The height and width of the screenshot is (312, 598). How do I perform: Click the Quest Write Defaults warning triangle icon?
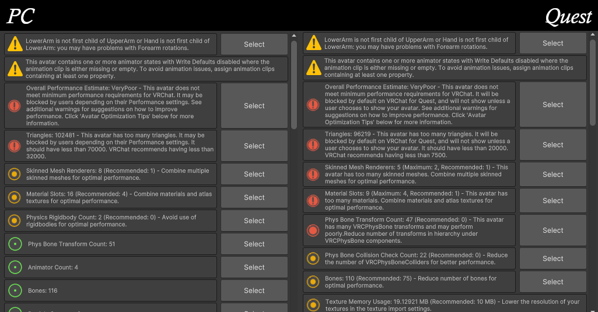pos(314,68)
